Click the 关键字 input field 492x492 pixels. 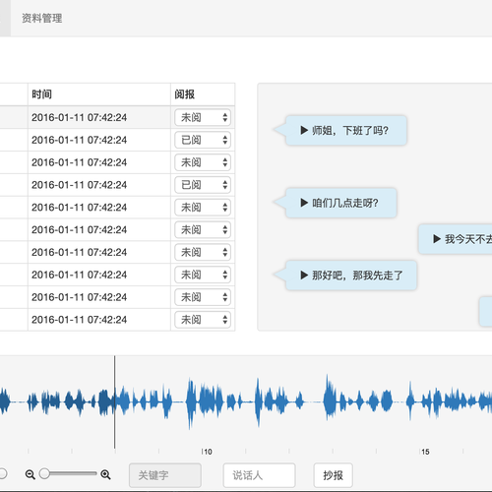pos(165,475)
